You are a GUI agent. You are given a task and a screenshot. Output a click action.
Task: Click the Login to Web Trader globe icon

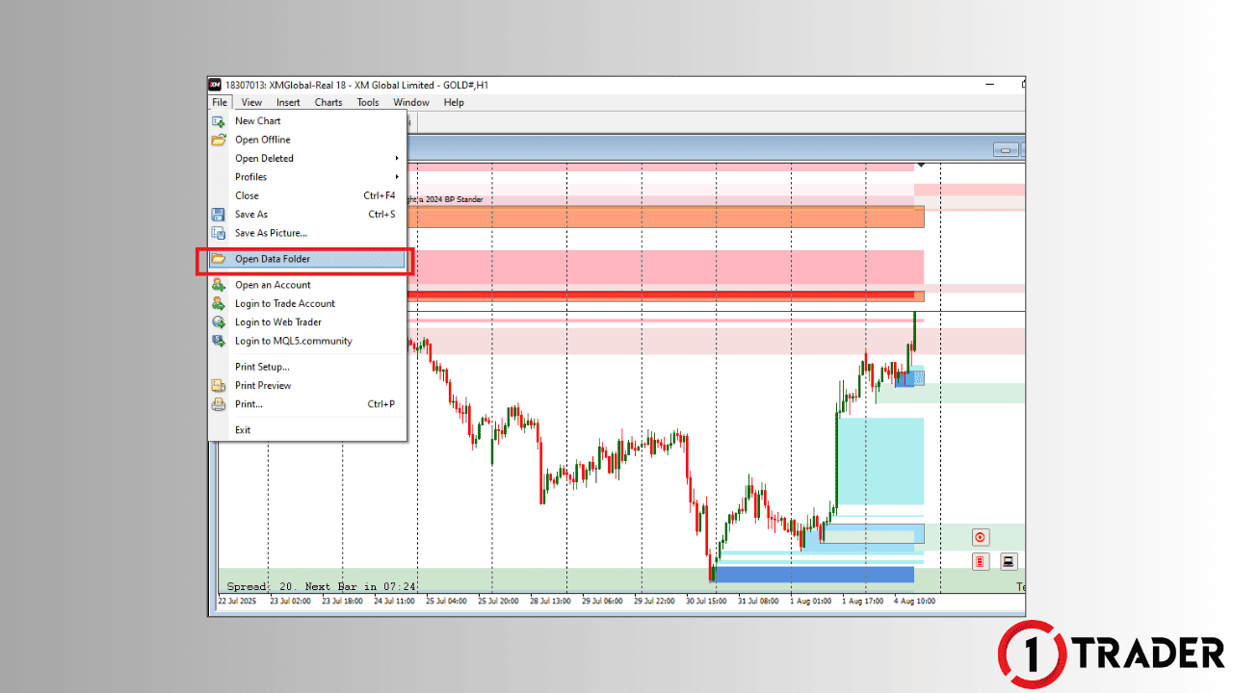point(219,322)
